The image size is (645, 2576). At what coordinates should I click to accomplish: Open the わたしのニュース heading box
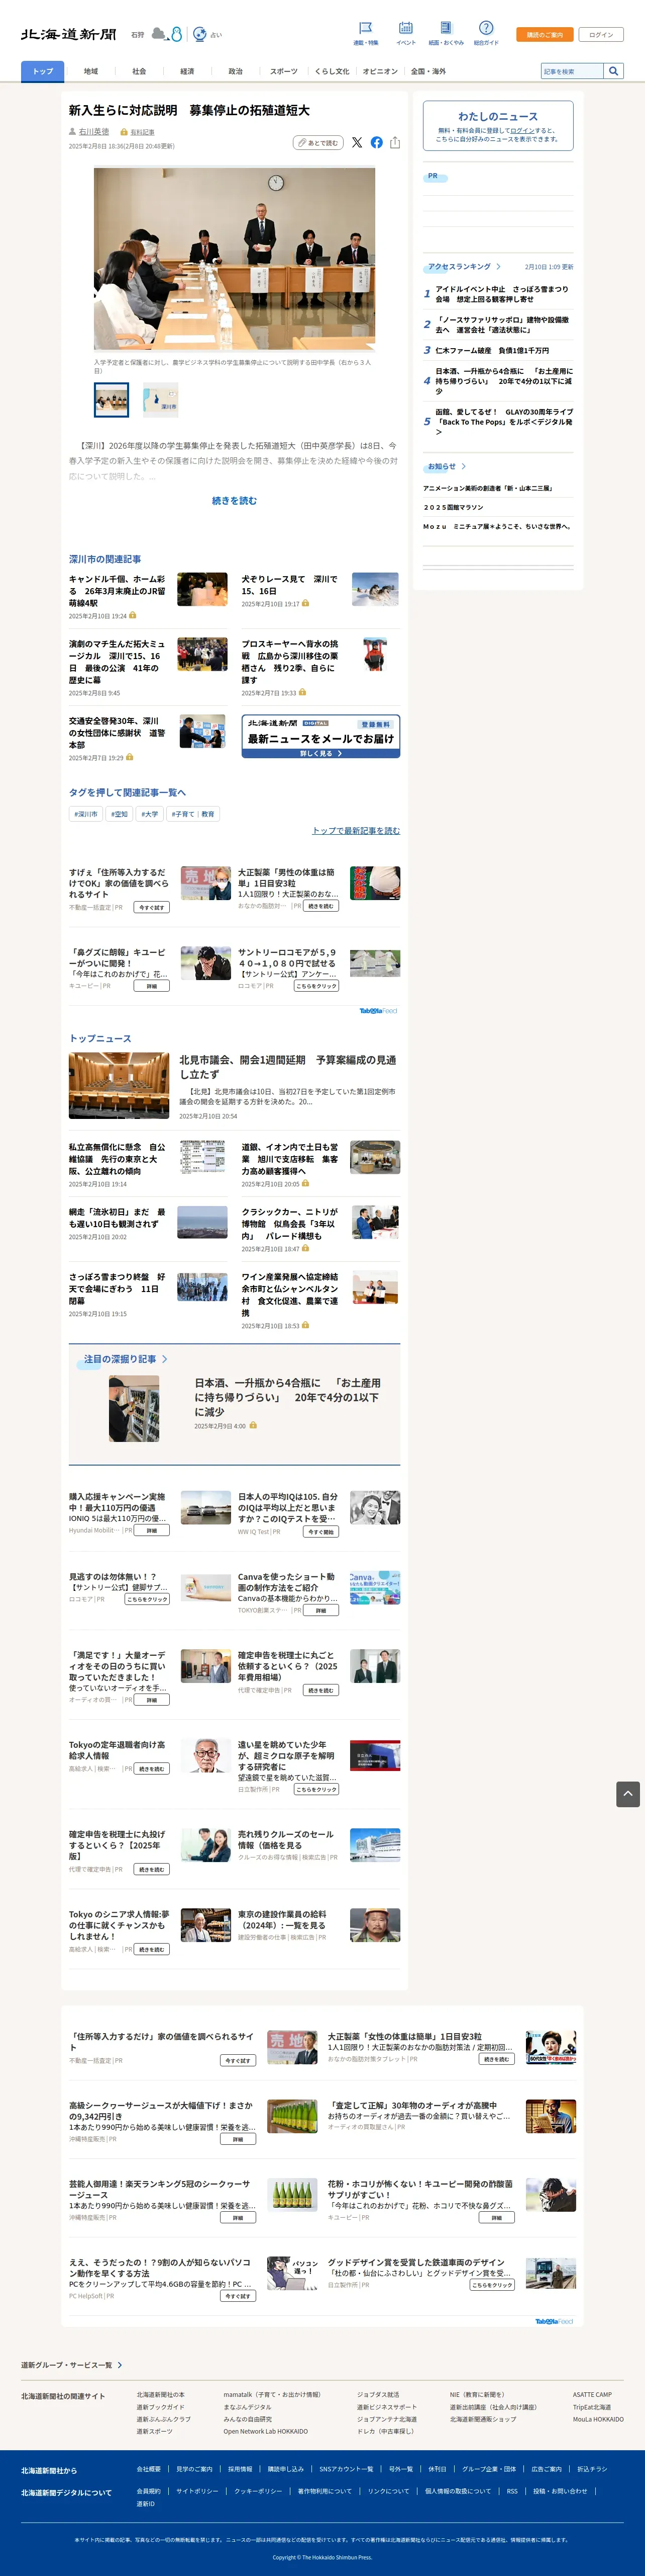tap(498, 125)
